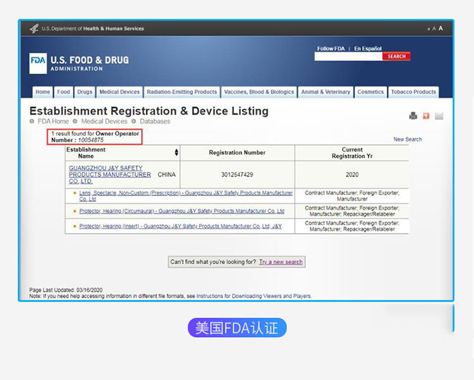Click the Page Last Updated date text
474x380 pixels.
tap(66, 290)
